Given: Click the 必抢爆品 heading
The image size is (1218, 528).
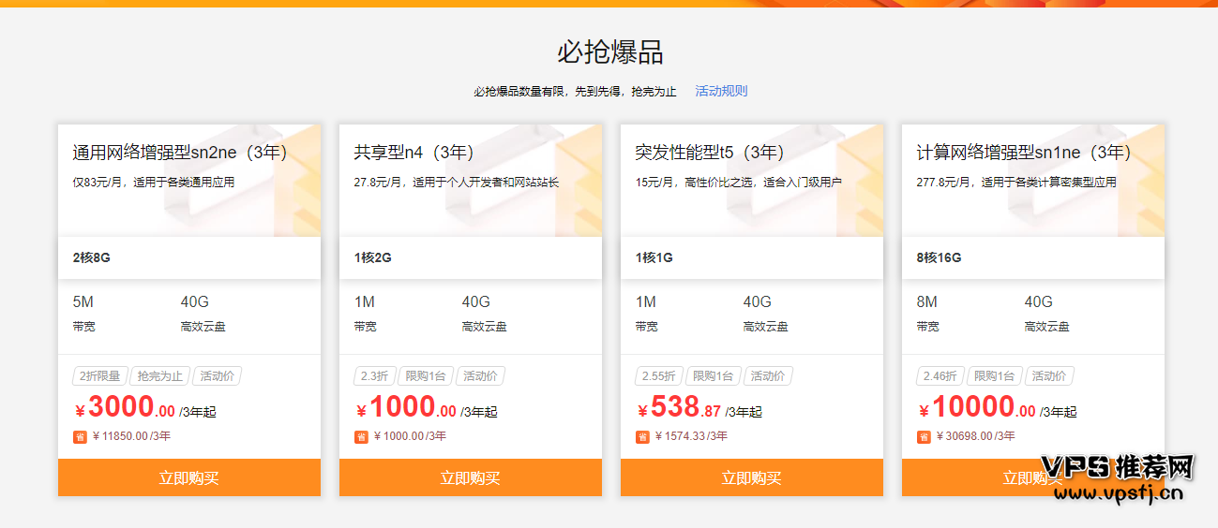Looking at the screenshot, I should coord(610,52).
